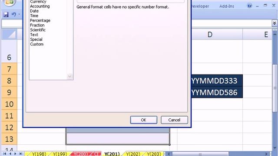Open the Developer ribbon tab

pos(200,6)
